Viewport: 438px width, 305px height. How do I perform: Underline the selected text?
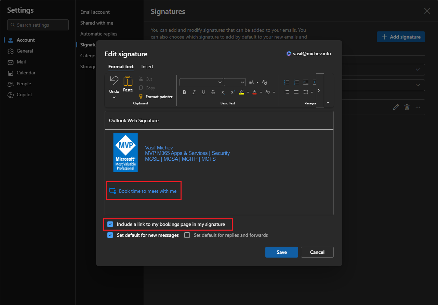203,92
